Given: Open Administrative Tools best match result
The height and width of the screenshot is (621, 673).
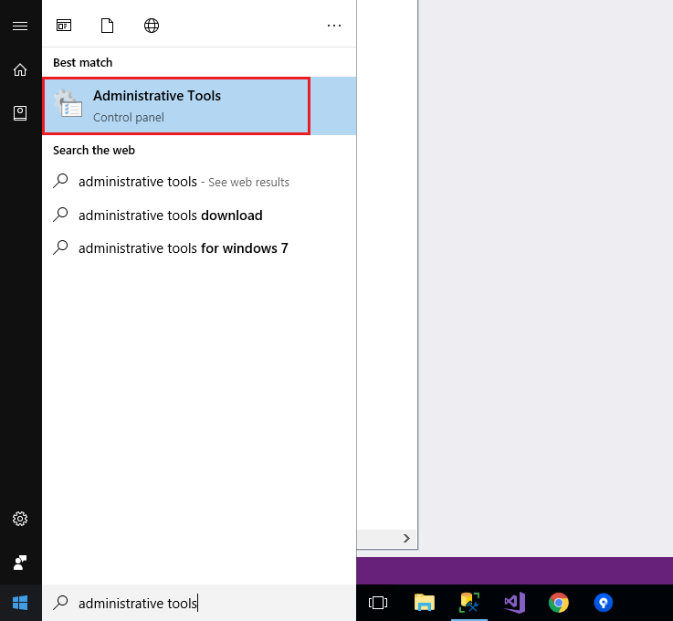Looking at the screenshot, I should pos(199,106).
